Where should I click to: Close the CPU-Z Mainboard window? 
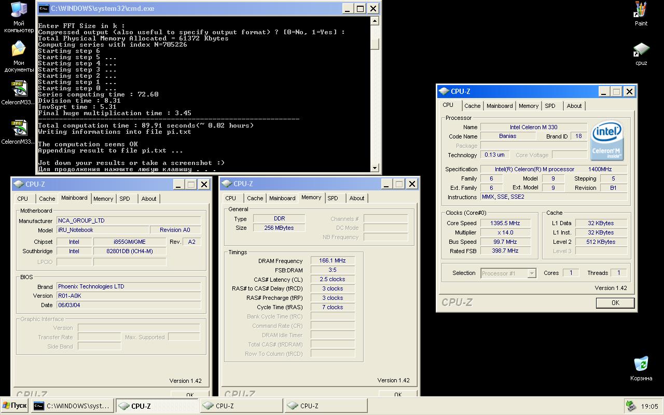[204, 184]
